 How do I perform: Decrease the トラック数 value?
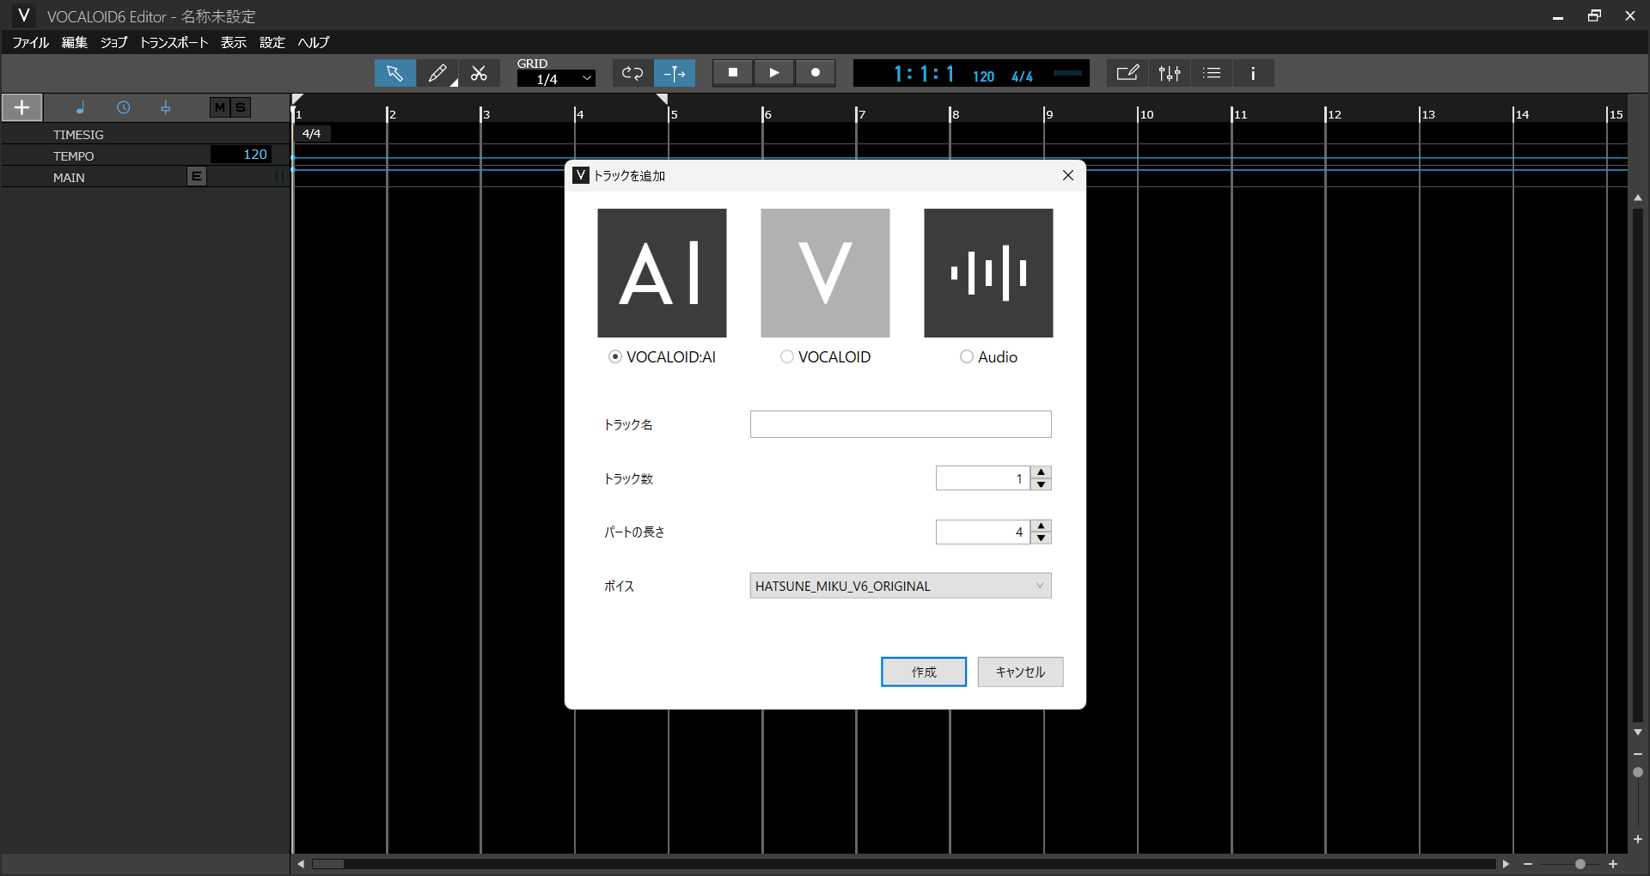1042,484
